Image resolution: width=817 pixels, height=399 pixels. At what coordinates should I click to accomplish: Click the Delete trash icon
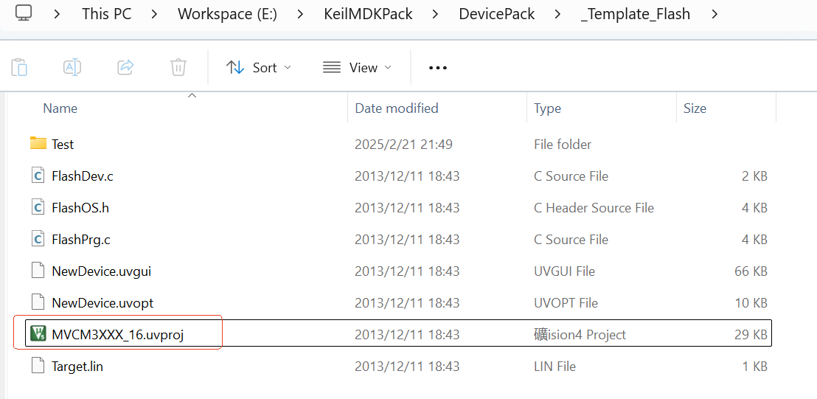(x=178, y=67)
